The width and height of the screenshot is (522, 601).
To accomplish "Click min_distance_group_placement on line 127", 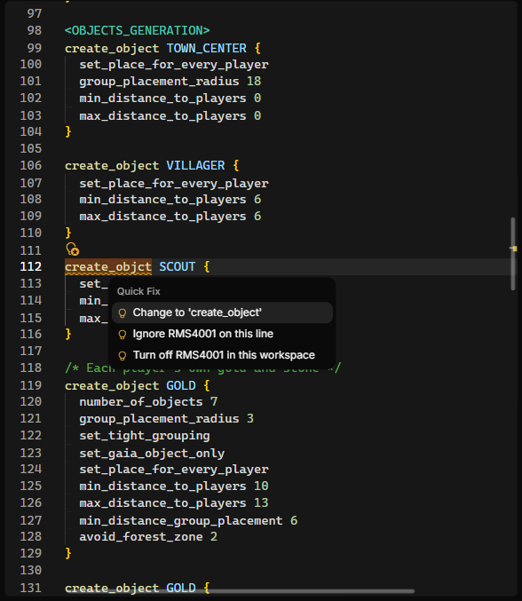I will 181,520.
